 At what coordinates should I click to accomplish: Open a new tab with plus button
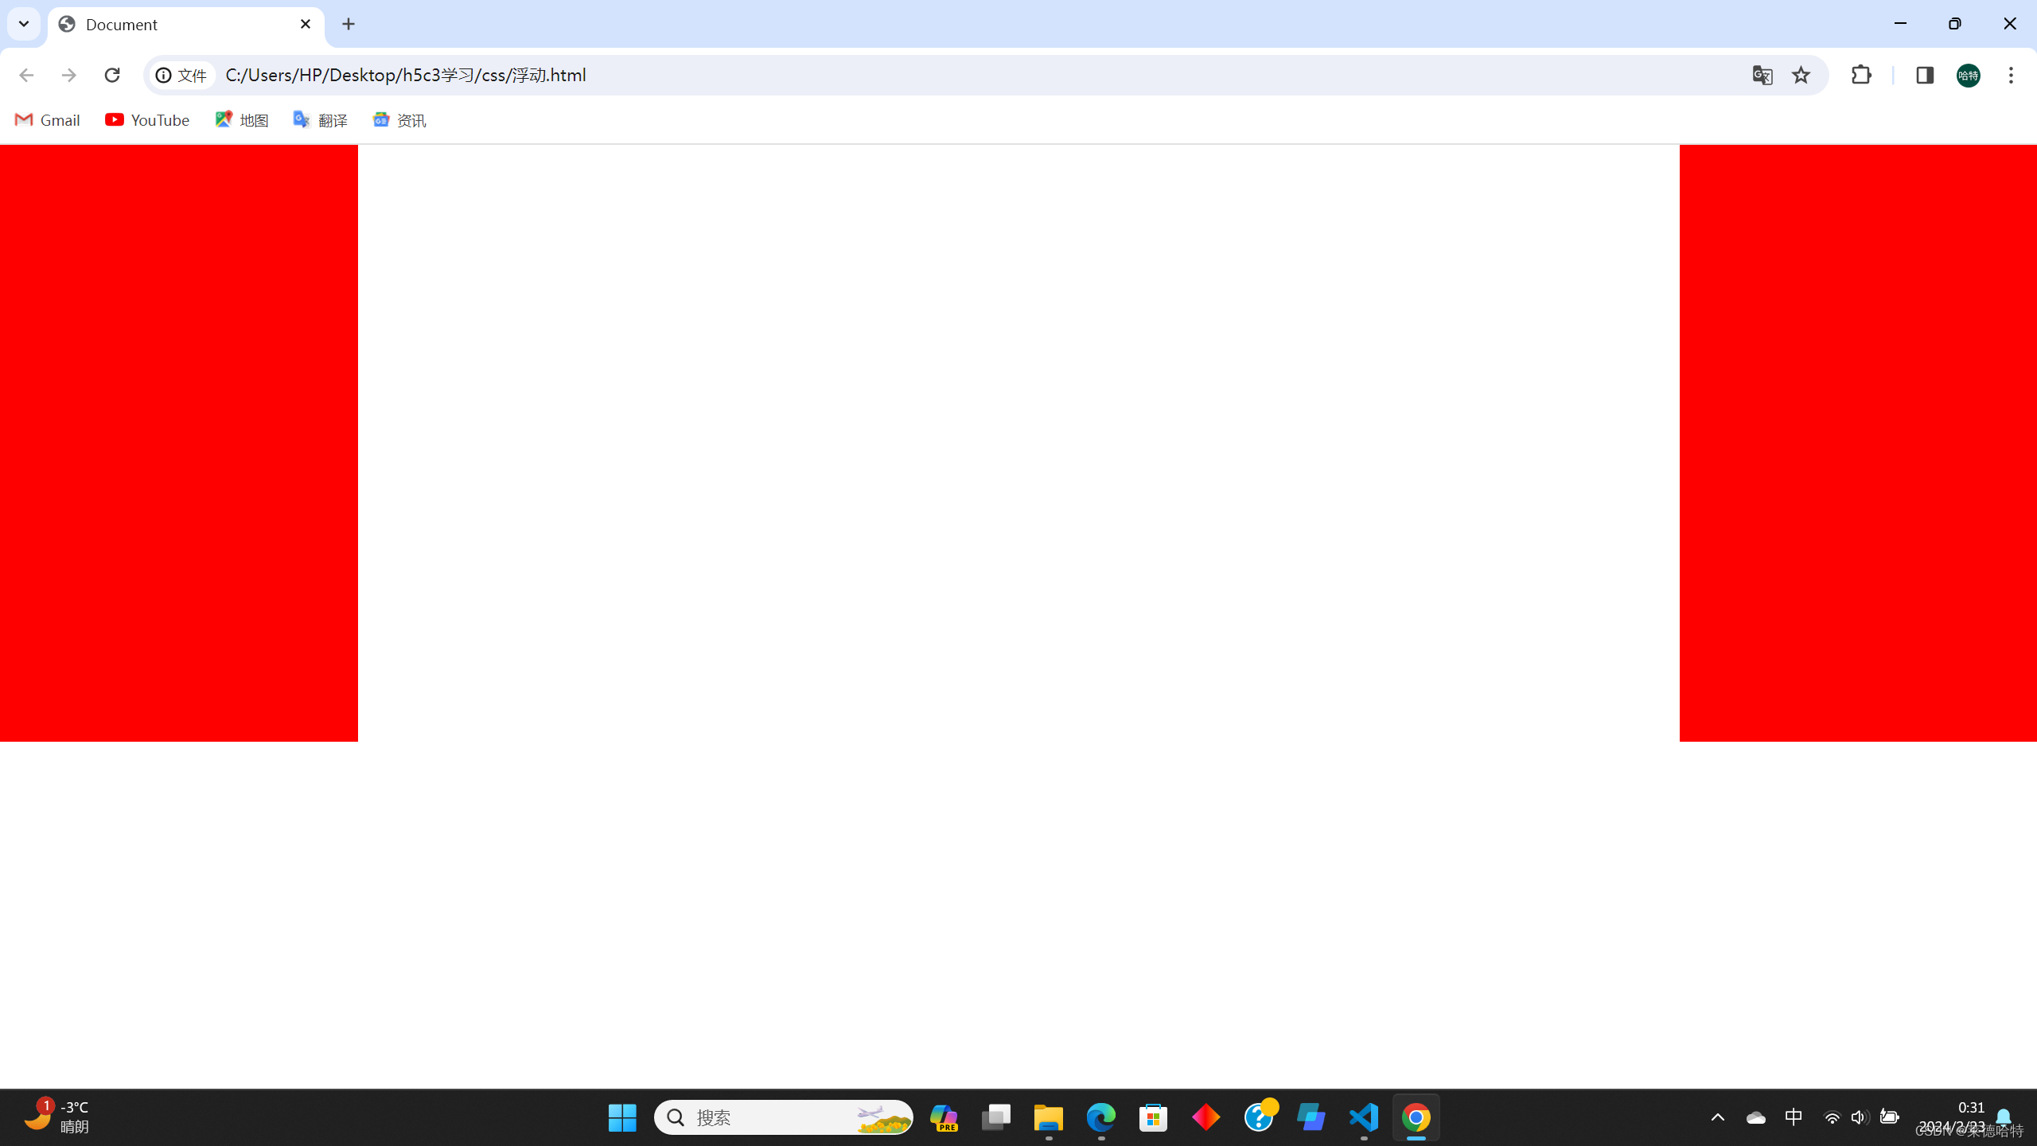(x=349, y=24)
